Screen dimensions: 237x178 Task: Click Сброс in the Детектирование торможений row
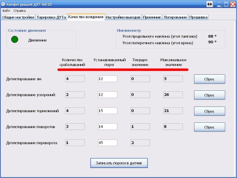[209, 111]
